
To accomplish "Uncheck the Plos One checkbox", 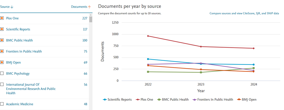I will coord(2,18).
